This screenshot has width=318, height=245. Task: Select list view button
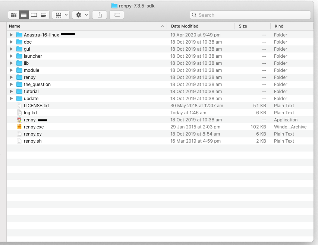click(24, 15)
